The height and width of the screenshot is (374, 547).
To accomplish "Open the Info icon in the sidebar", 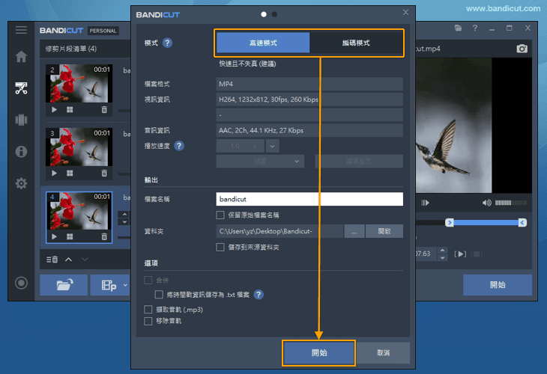I will pos(21,152).
